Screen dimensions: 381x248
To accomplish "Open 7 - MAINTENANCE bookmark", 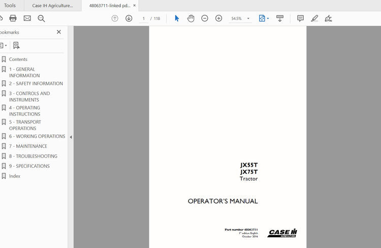I will click(x=28, y=146).
